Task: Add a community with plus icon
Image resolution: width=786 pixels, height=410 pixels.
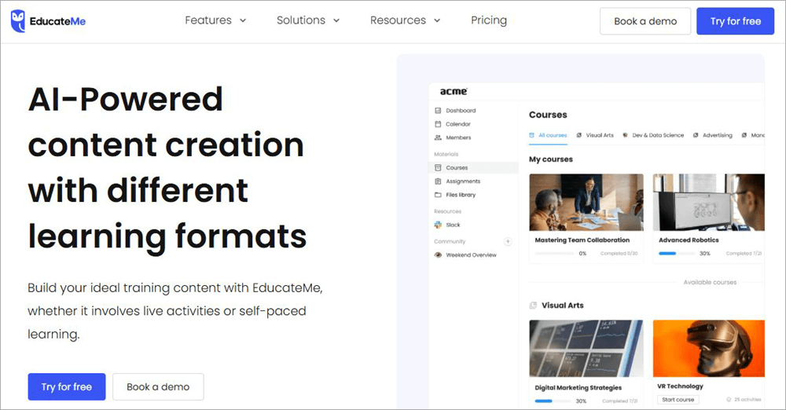Action: tap(508, 242)
